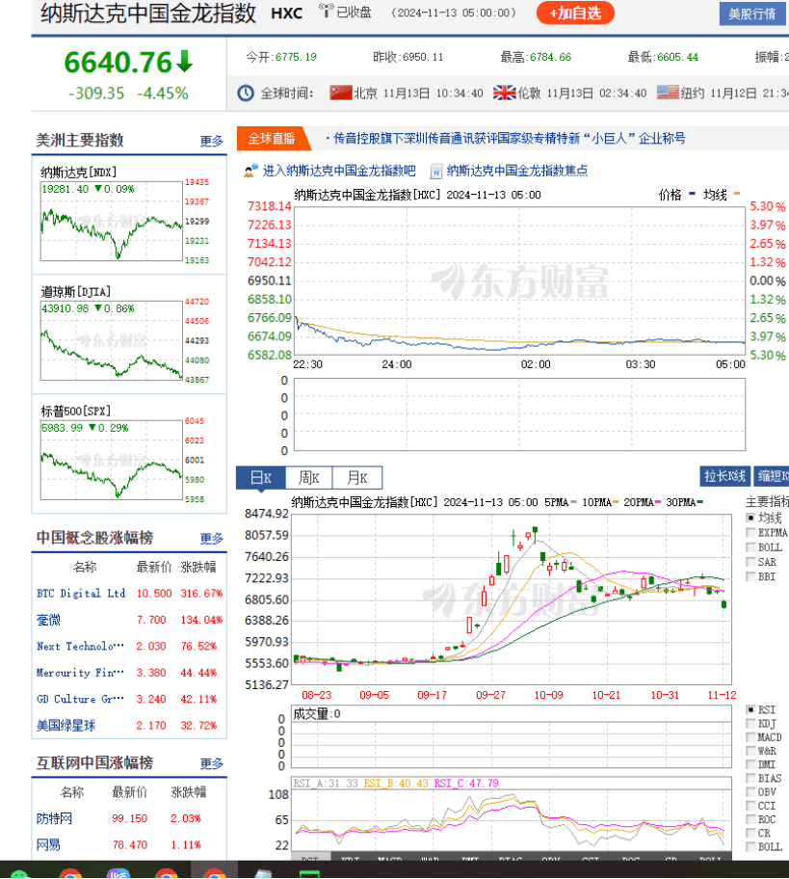Screen dimensions: 789x879
Task: Enable the SAR main indicator
Action: click(x=750, y=562)
